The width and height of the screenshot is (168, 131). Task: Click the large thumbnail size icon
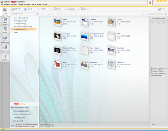point(166,14)
